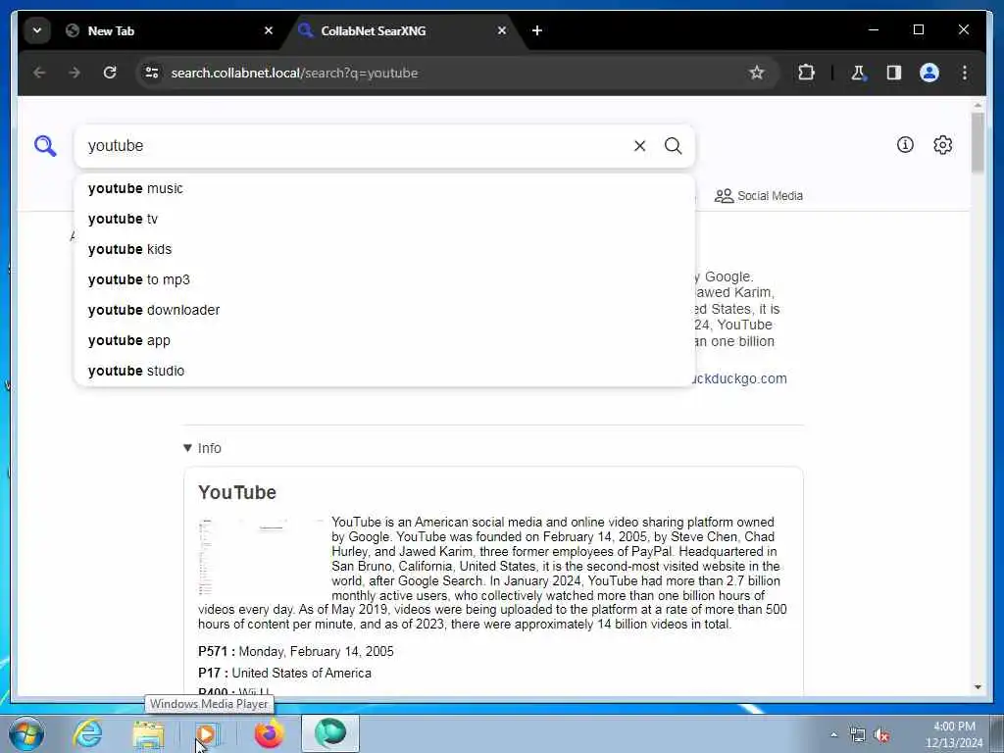This screenshot has width=1004, height=753.
Task: Click the muted volume tray icon
Action: (881, 734)
